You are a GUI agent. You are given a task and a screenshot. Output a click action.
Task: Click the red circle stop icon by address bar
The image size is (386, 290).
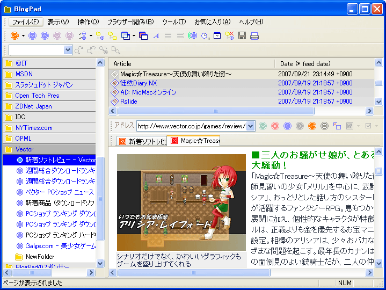(x=275, y=126)
